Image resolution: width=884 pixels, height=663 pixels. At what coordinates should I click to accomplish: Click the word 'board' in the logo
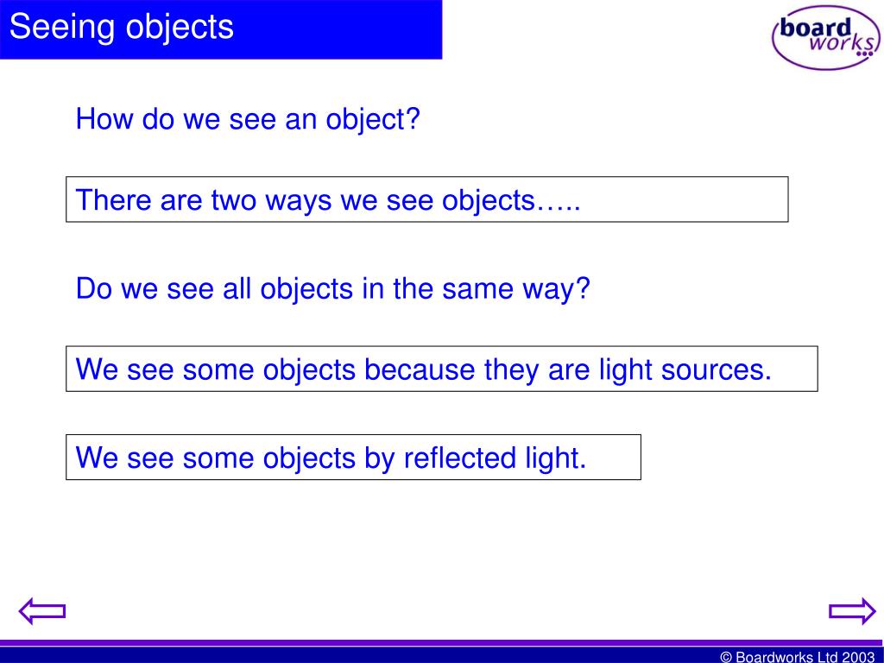pos(815,27)
